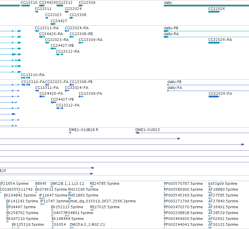Click protein dally-PA
The width and height of the screenshot is (249, 229).
[x=175, y=88]
